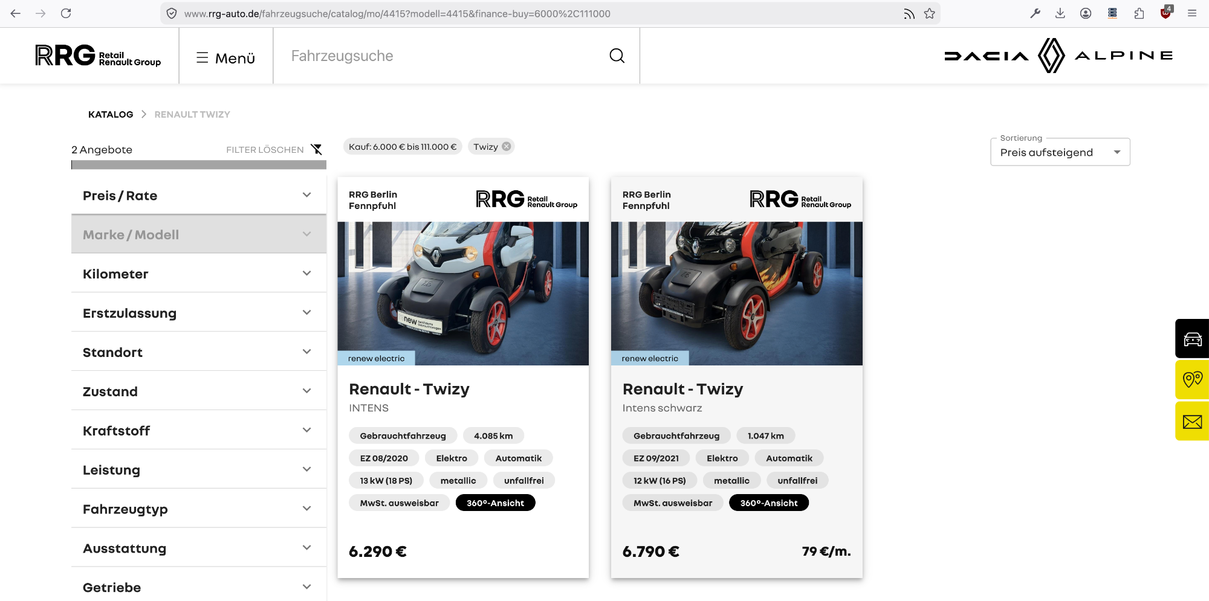
Task: Click the Kauf price range filter chip
Action: [x=403, y=146]
